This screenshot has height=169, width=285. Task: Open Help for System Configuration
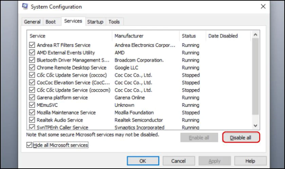(250, 161)
